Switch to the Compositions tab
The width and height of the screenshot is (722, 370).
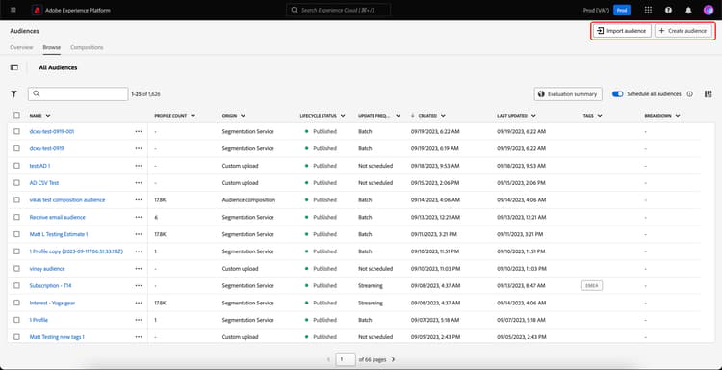[87, 47]
